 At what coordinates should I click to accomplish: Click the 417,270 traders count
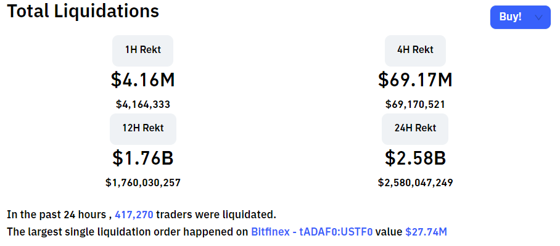click(x=134, y=215)
